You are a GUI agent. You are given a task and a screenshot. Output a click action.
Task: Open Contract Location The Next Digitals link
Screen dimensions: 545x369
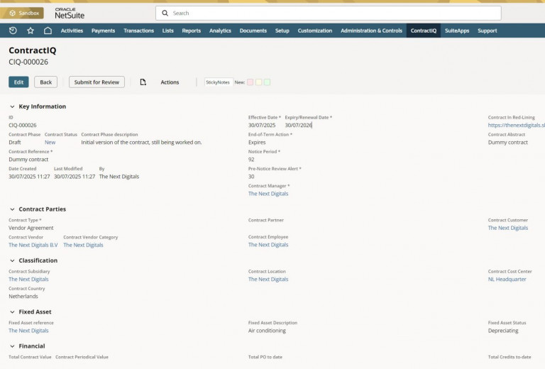pyautogui.click(x=268, y=280)
